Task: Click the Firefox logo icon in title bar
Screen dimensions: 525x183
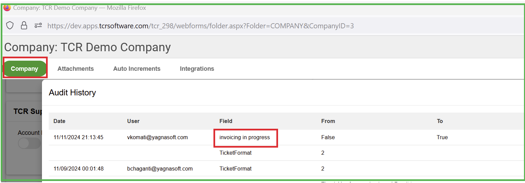Action: click(7, 7)
